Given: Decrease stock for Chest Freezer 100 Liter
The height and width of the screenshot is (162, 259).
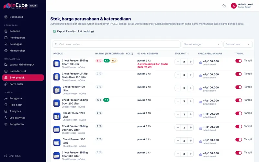Looking at the screenshot, I should [178, 88].
